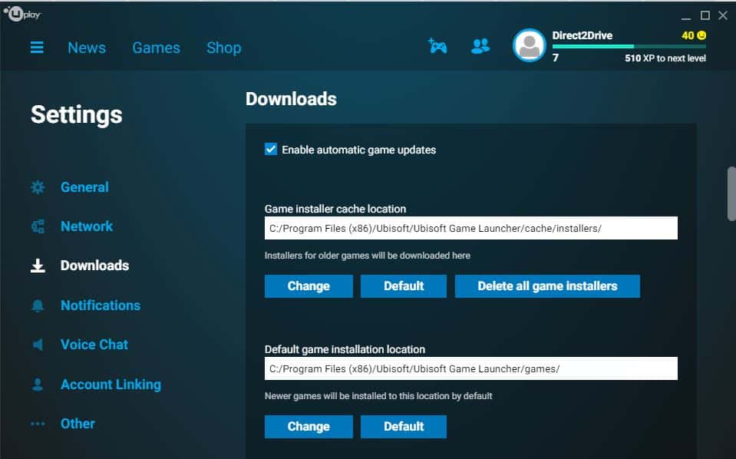
Task: Click the Other three-dots icon
Action: pos(38,424)
